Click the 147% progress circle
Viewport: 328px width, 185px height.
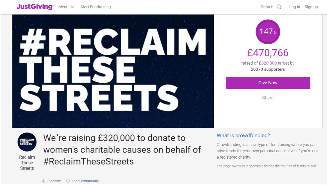(268, 32)
